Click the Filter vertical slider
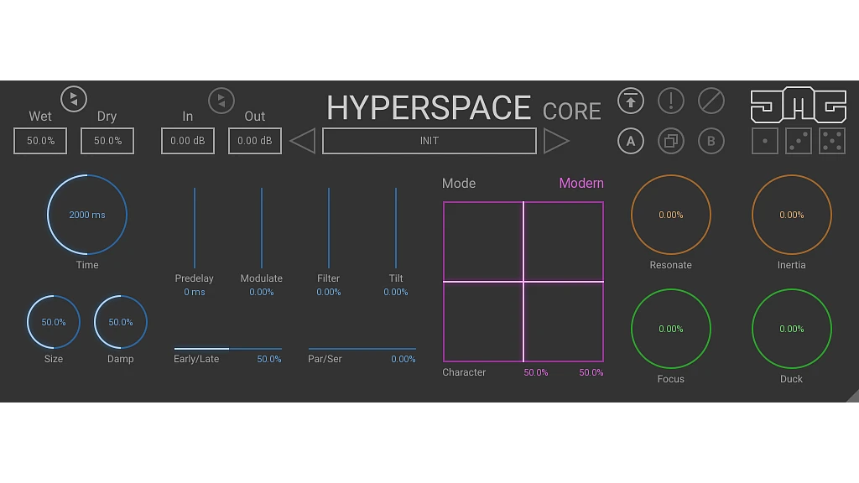The image size is (859, 483). pos(329,228)
